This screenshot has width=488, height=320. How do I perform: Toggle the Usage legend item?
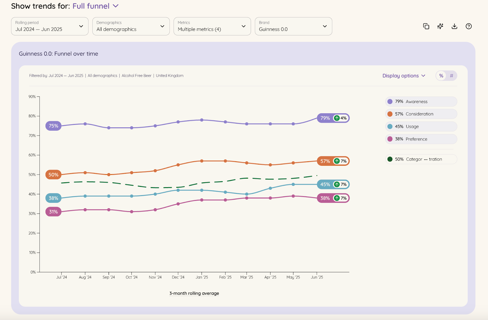[x=421, y=126]
